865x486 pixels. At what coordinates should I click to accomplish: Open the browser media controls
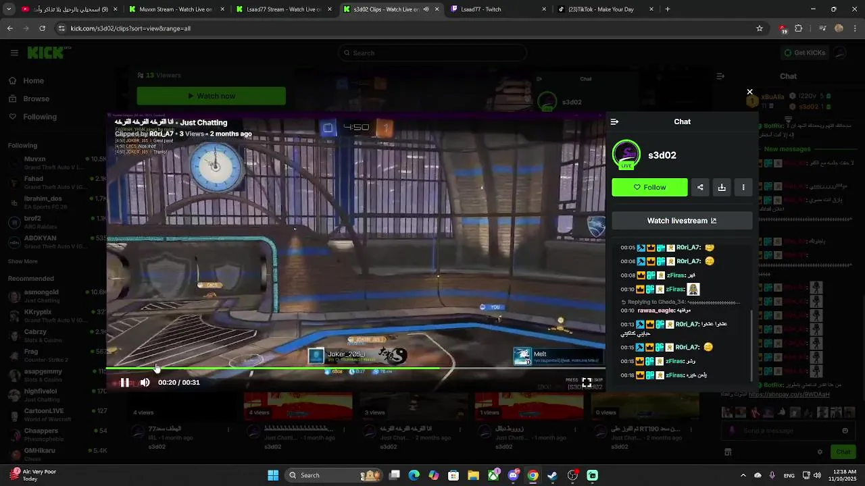pyautogui.click(x=822, y=28)
